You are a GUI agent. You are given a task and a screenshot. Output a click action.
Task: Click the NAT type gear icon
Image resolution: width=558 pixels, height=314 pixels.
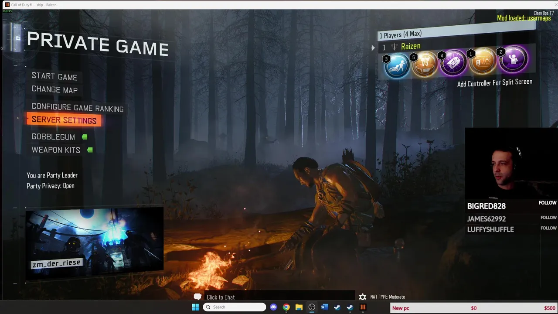(362, 297)
